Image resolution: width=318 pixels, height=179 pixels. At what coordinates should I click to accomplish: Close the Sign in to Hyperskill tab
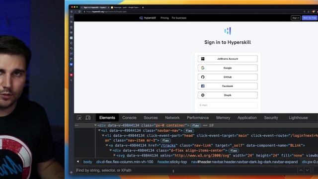(x=108, y=7)
